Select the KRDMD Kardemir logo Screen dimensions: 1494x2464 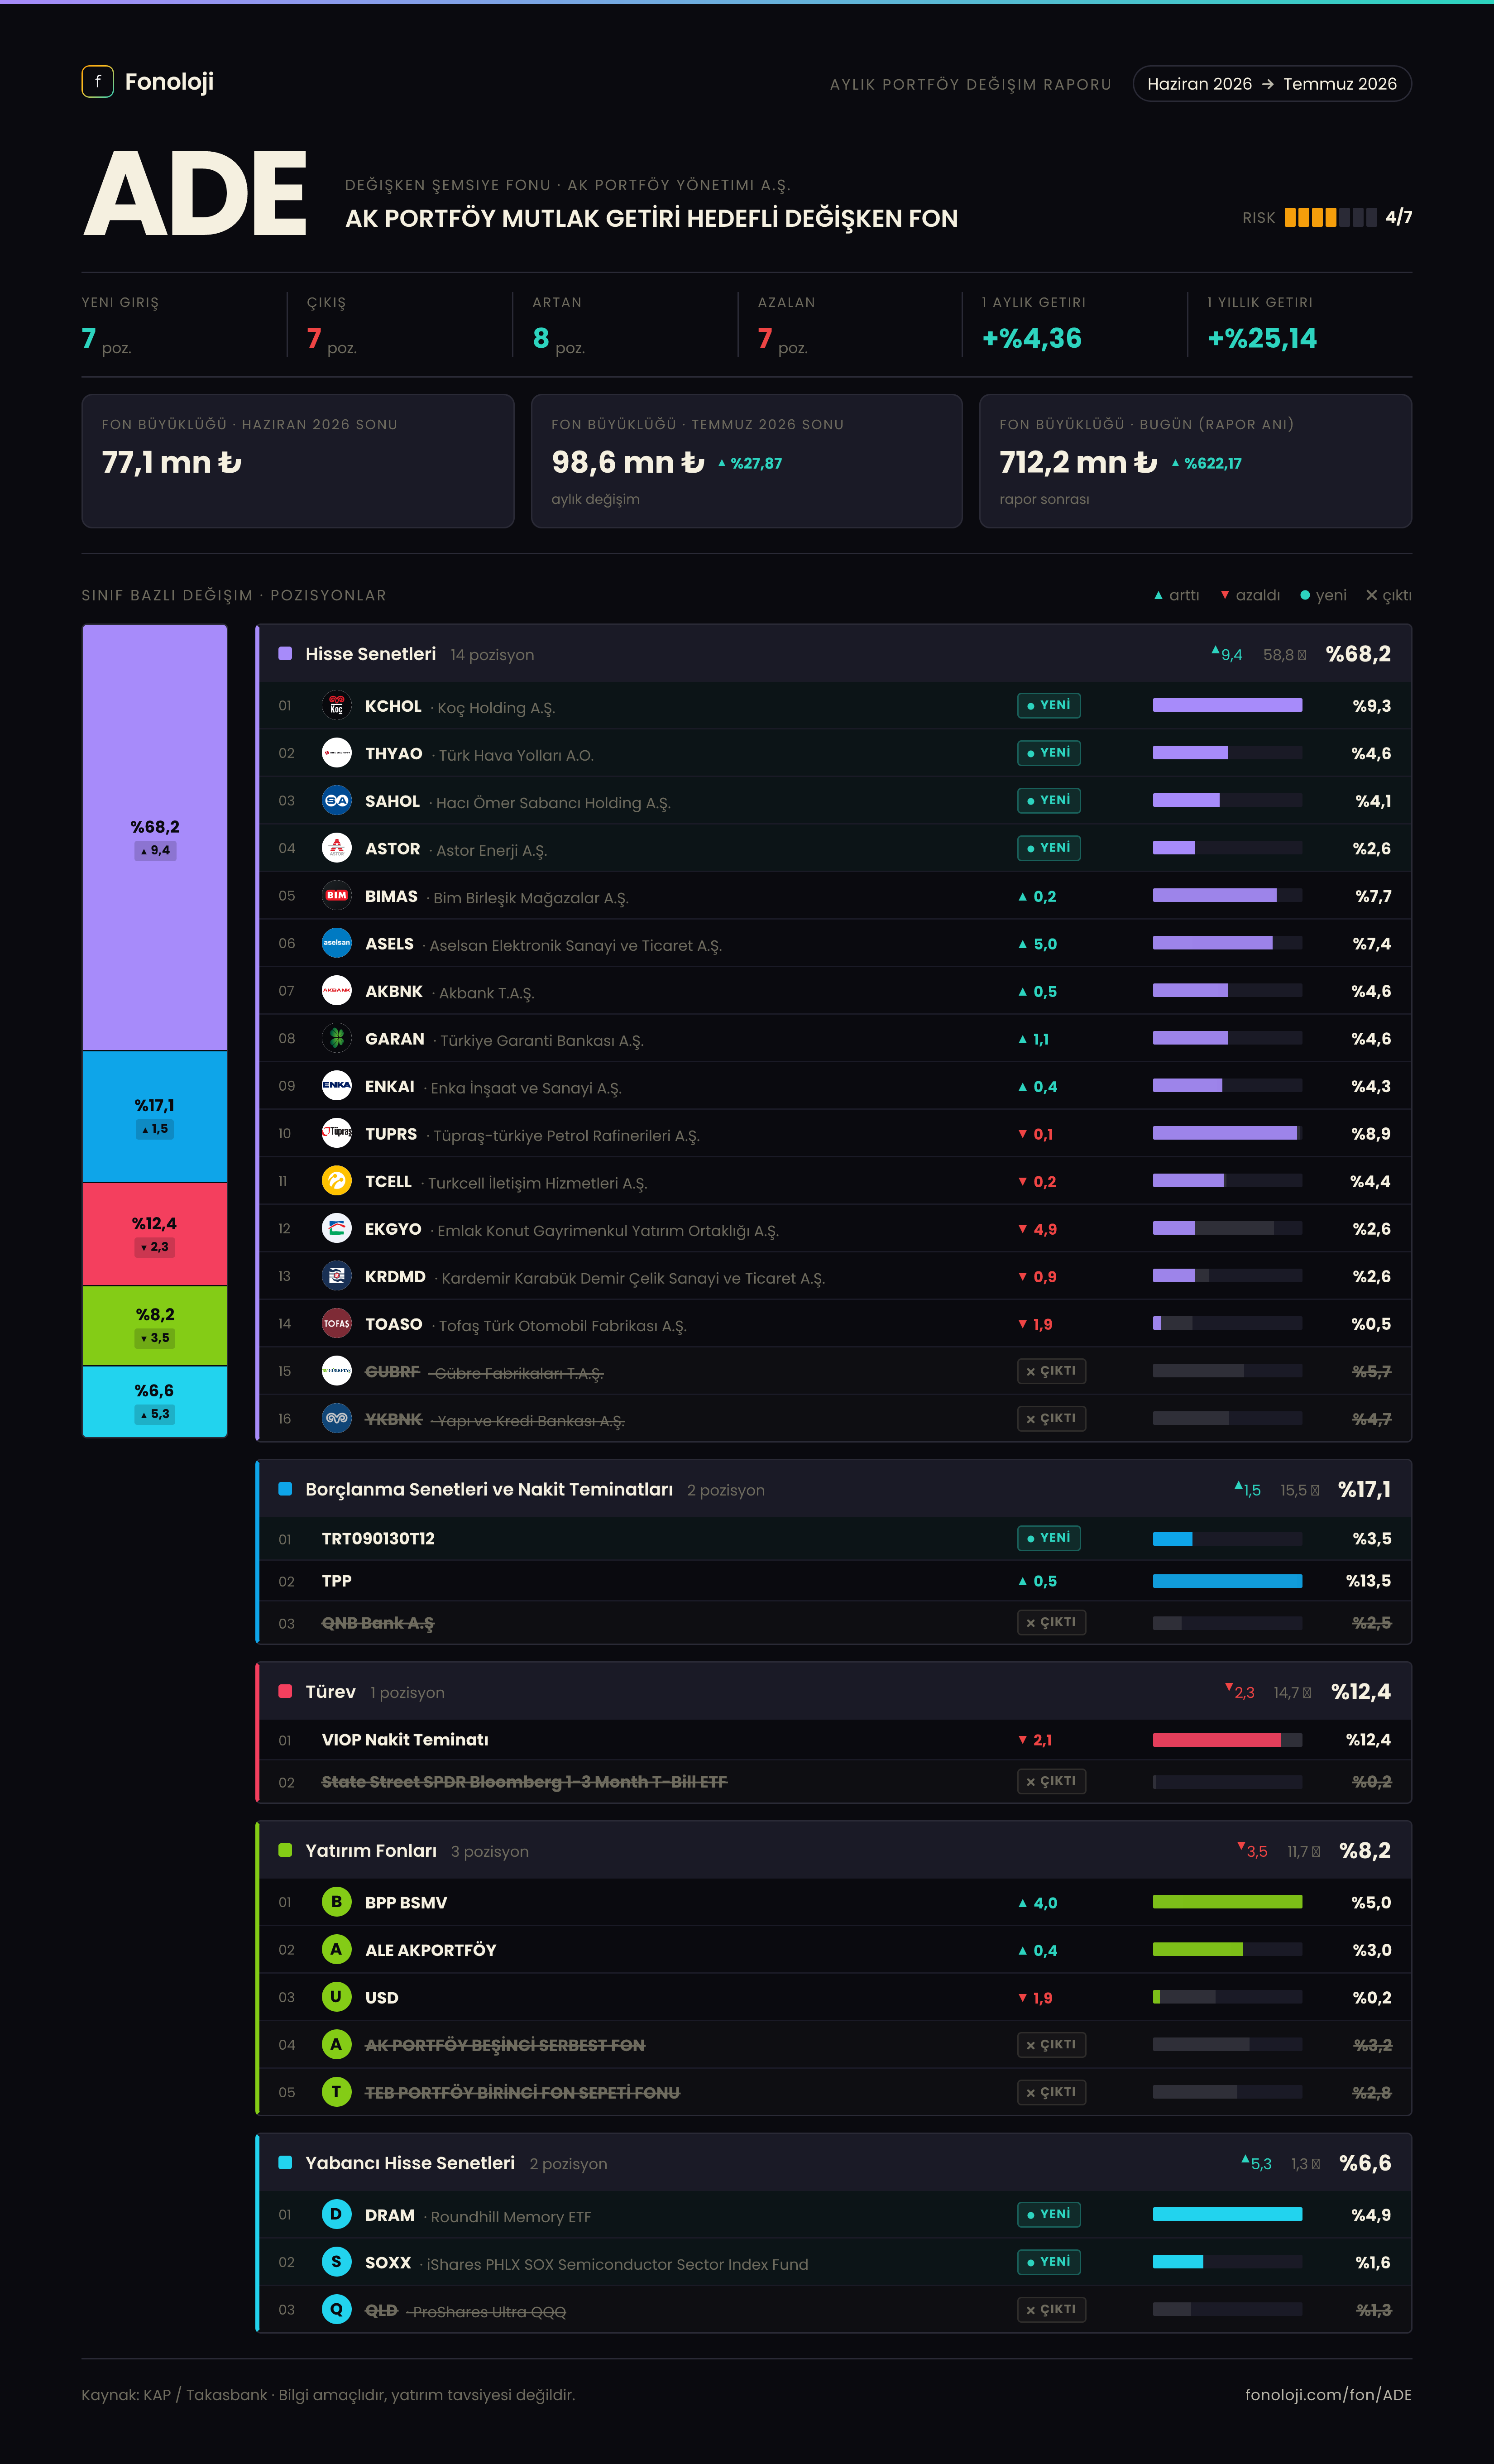point(337,1276)
